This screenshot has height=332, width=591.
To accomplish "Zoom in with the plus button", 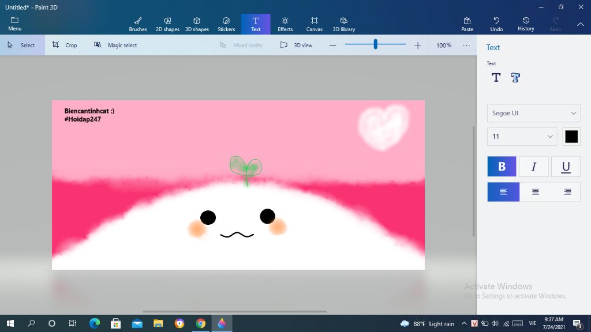I will (x=418, y=45).
